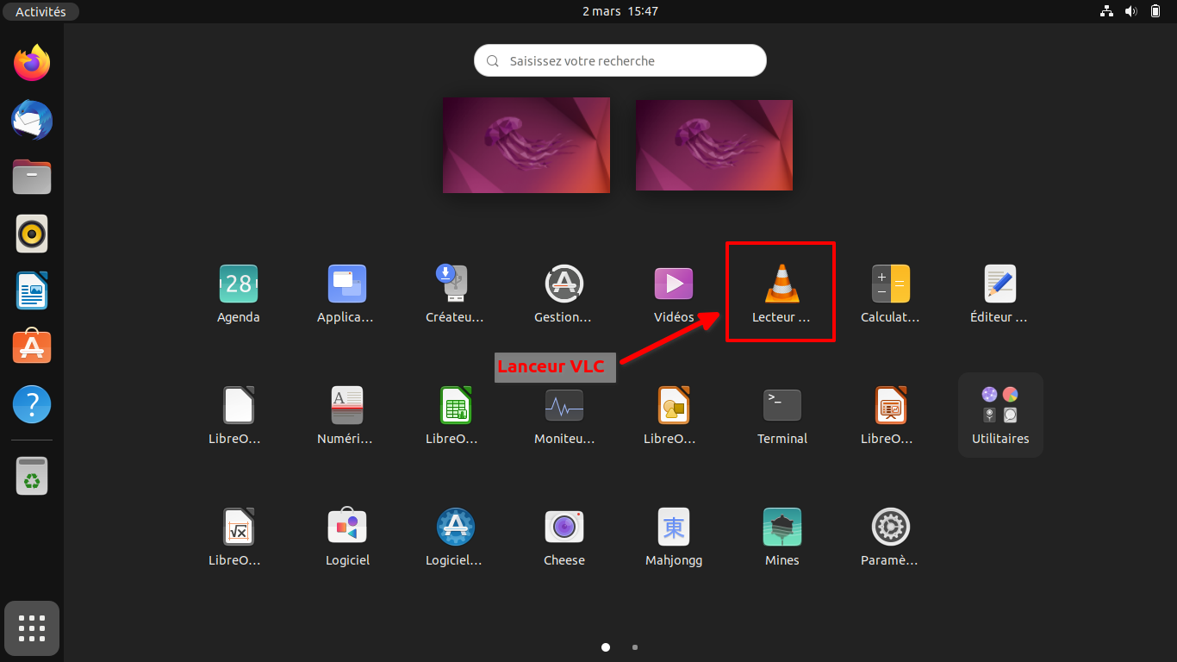The height and width of the screenshot is (662, 1177).
Task: Launch the Terminal
Action: point(781,404)
